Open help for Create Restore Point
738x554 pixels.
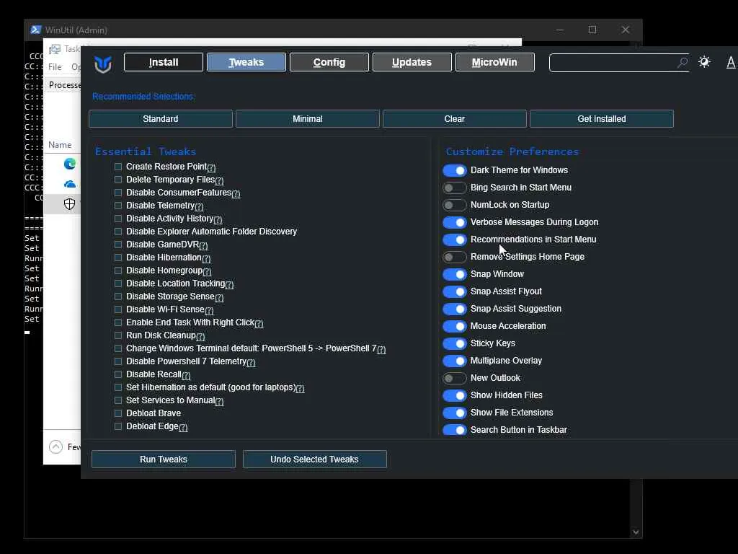211,167
